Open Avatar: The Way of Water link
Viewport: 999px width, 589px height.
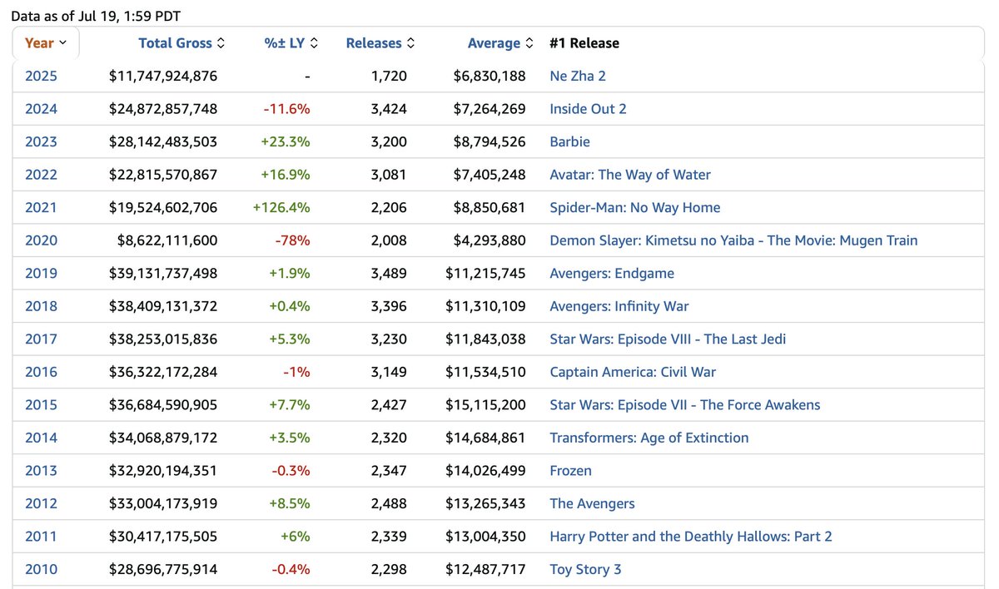(630, 175)
